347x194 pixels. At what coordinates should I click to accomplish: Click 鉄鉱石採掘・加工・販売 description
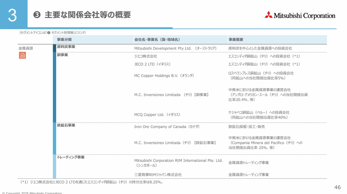pyautogui.click(x=246, y=127)
